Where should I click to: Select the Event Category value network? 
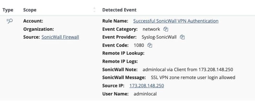click(151, 29)
